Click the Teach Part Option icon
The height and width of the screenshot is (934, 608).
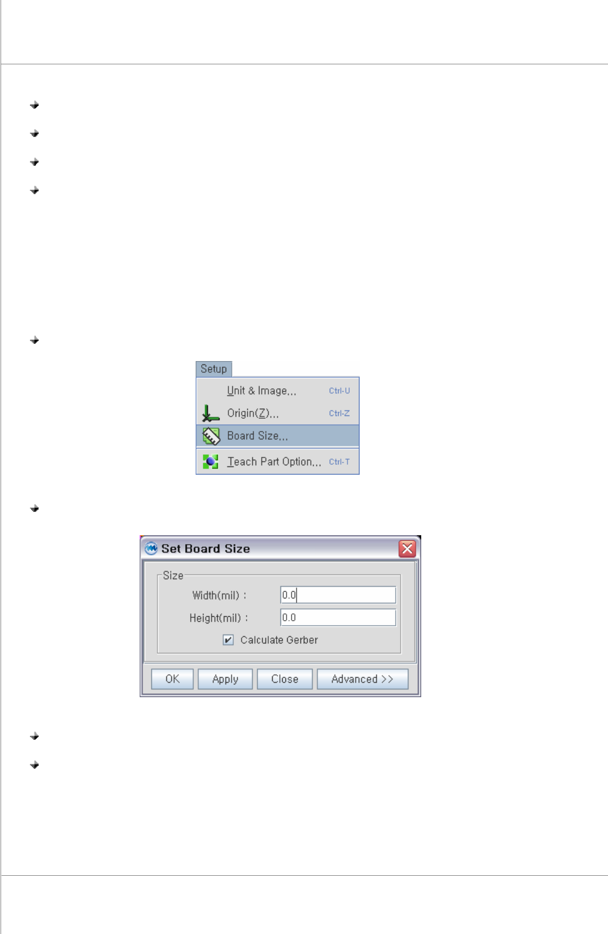210,461
